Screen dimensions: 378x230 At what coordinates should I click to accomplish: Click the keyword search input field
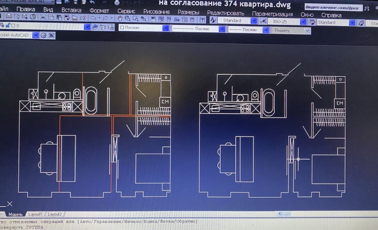coord(331,7)
